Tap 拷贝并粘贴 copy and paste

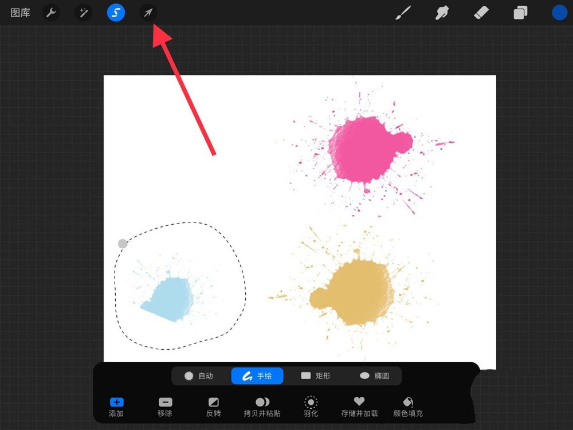pos(262,407)
